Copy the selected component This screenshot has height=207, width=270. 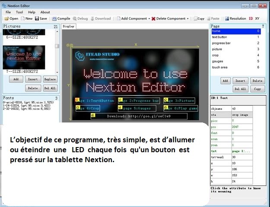pos(199,19)
